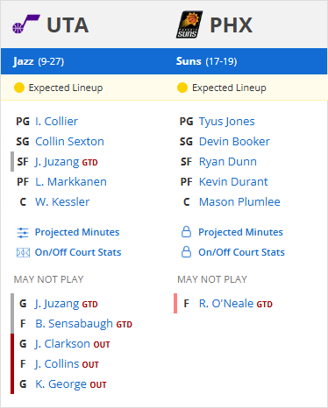This screenshot has width=328, height=408.
Task: Open L. Markkanen's player page
Action: pyautogui.click(x=71, y=182)
